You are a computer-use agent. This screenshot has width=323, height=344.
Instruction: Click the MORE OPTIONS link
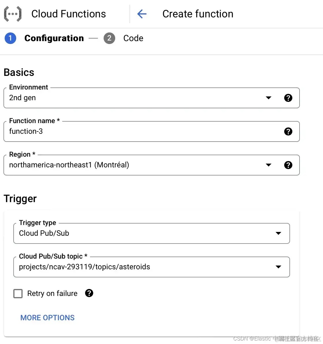click(47, 318)
